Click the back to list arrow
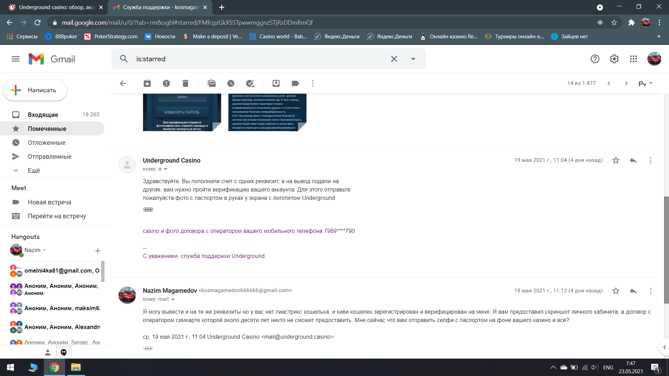 click(123, 84)
